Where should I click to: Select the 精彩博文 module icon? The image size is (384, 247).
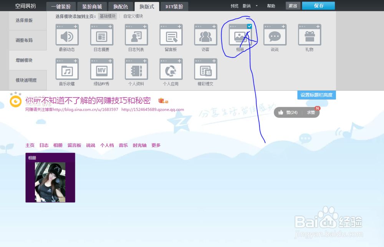pos(205,70)
